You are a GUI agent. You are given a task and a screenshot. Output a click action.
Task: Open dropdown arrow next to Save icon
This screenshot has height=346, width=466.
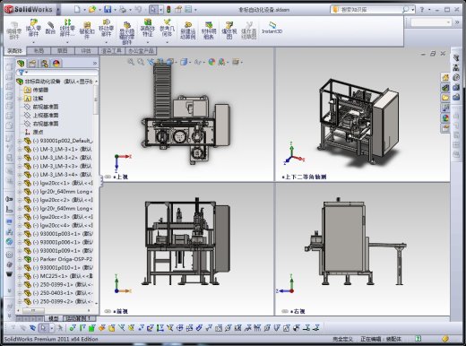click(x=115, y=10)
